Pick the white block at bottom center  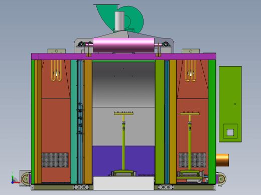pos(123,183)
